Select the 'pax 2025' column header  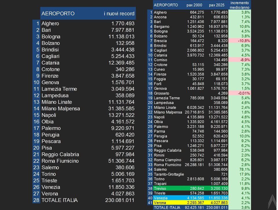pyautogui.click(x=217, y=5)
